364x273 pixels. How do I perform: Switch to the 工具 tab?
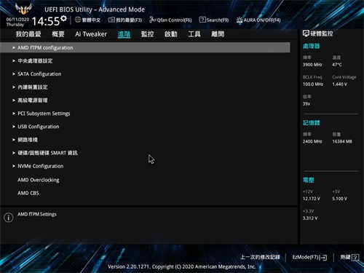(194, 34)
